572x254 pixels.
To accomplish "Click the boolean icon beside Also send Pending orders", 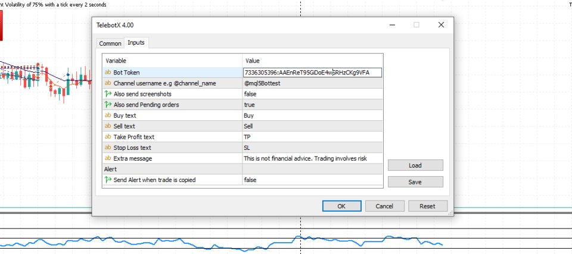I will click(x=108, y=105).
